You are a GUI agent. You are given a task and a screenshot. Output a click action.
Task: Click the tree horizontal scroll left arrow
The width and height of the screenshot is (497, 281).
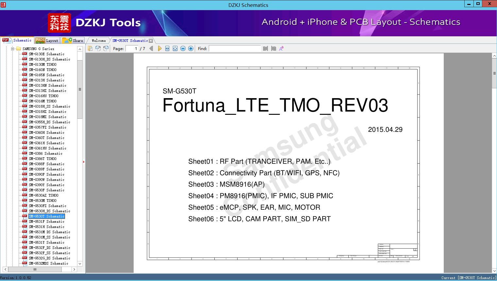(x=5, y=270)
